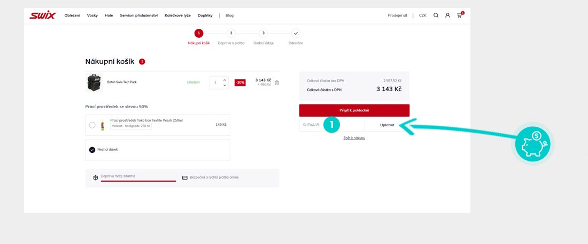Increase the backpack quantity with up arrow

(225, 80)
